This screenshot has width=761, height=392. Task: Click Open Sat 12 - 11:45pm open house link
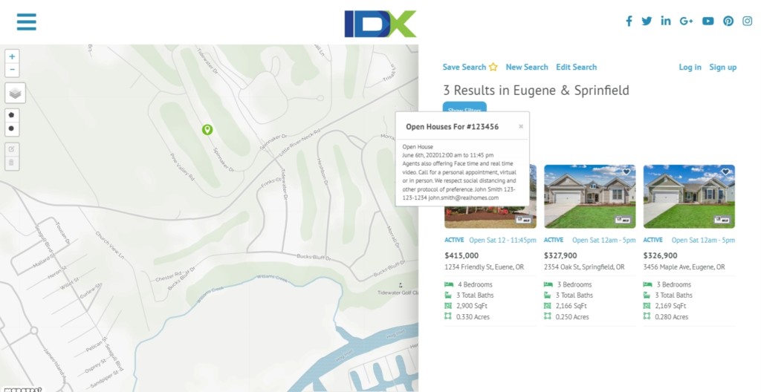point(502,240)
